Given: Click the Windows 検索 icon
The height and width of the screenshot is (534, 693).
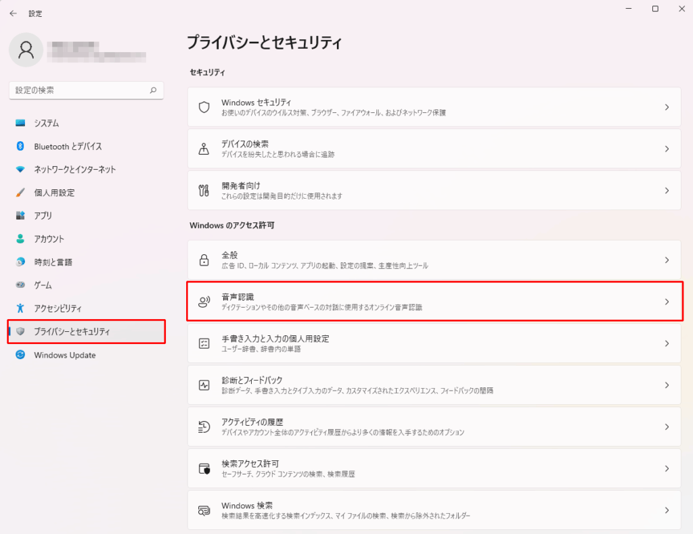Looking at the screenshot, I should [204, 510].
